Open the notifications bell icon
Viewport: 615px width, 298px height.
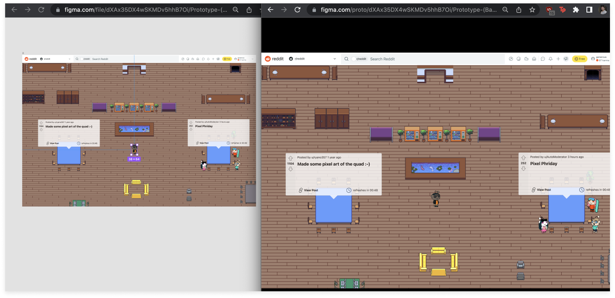pos(551,59)
